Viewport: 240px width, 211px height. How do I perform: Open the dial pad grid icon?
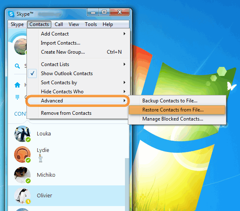pyautogui.click(x=17, y=97)
